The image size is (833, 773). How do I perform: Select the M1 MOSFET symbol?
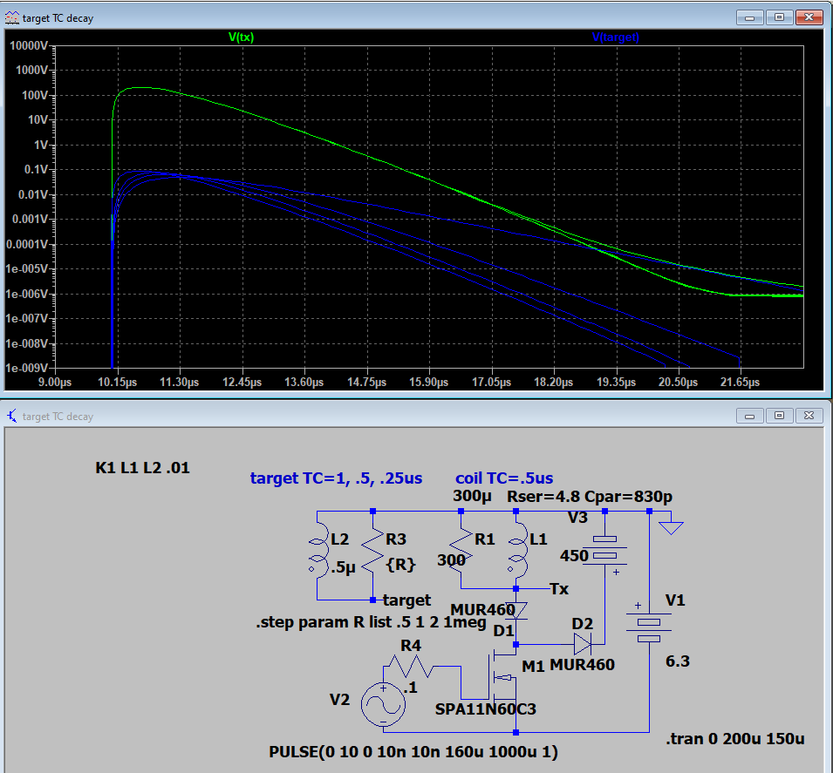502,677
